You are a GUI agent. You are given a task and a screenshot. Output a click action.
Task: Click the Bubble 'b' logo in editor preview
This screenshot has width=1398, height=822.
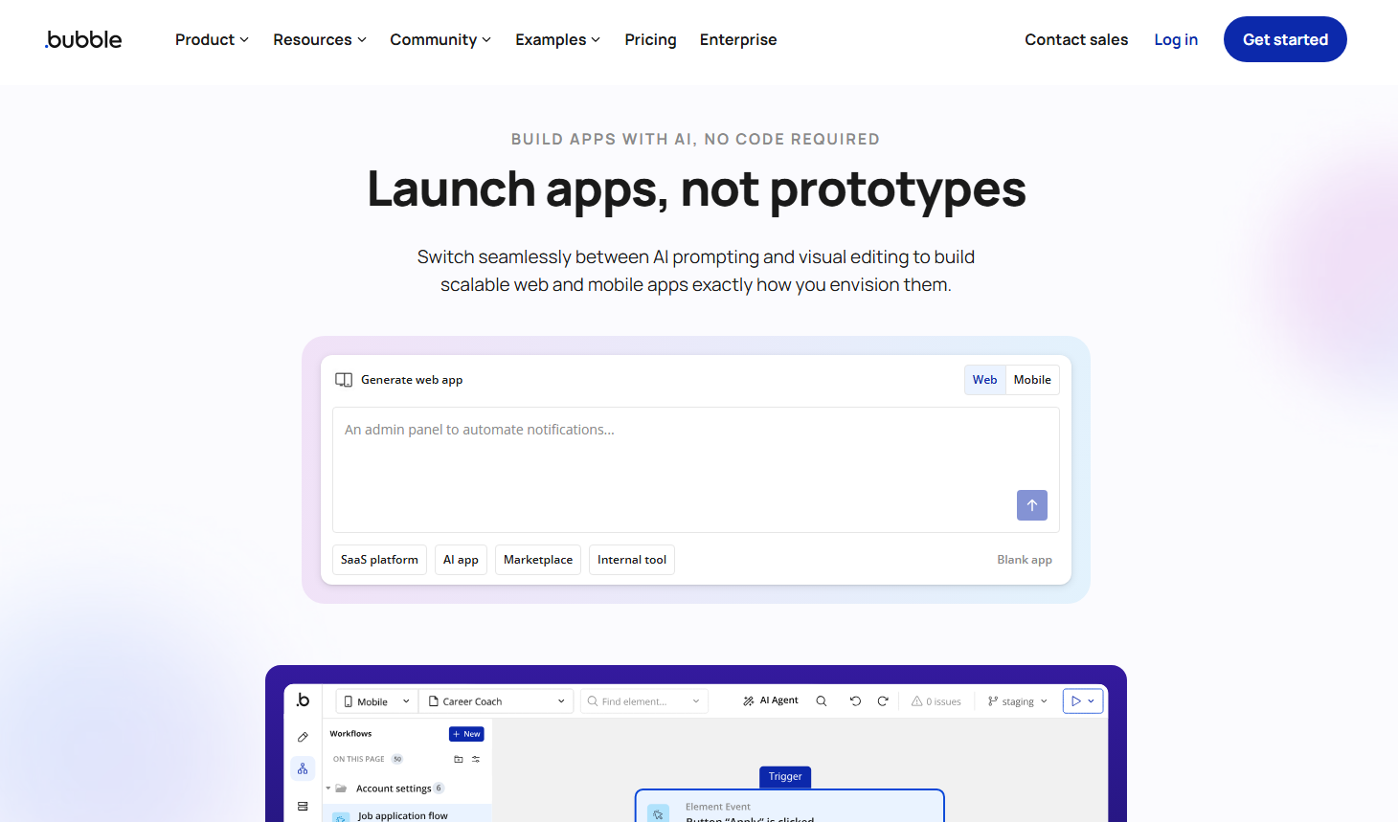pyautogui.click(x=303, y=700)
